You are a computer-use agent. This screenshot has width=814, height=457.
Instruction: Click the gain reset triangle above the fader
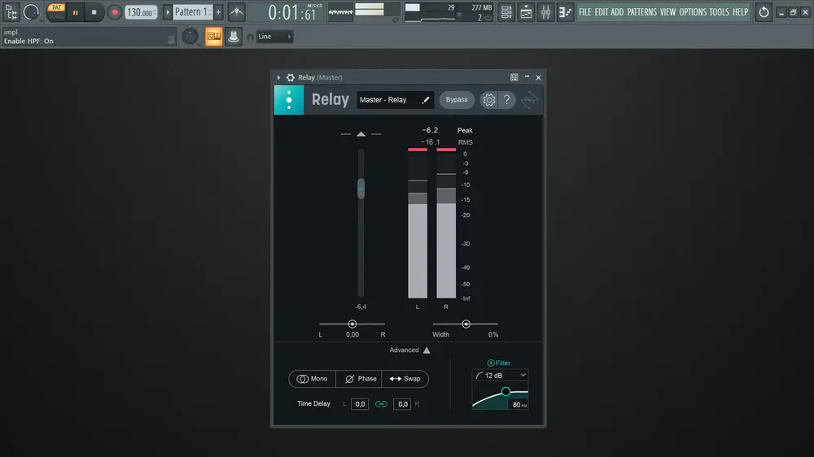[361, 134]
